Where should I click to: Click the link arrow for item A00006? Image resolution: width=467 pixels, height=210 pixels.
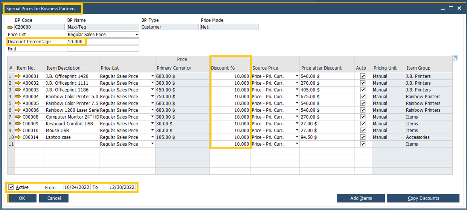tap(18, 110)
